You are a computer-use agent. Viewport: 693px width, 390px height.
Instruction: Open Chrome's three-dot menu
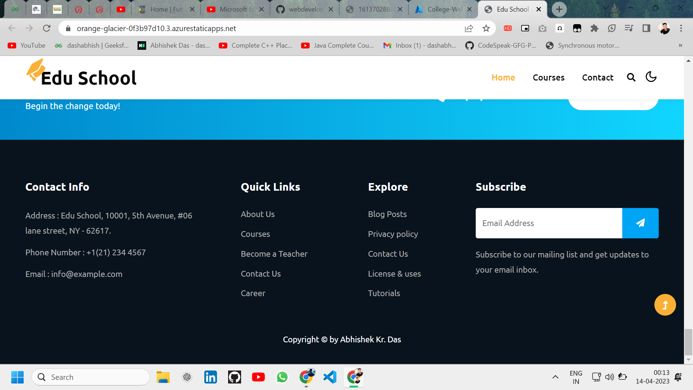click(x=681, y=28)
